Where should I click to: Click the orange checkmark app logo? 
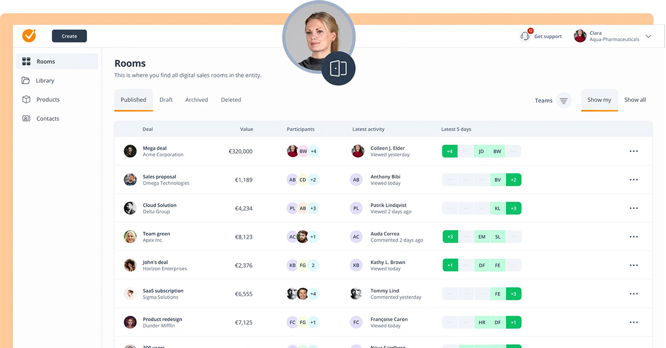[29, 35]
